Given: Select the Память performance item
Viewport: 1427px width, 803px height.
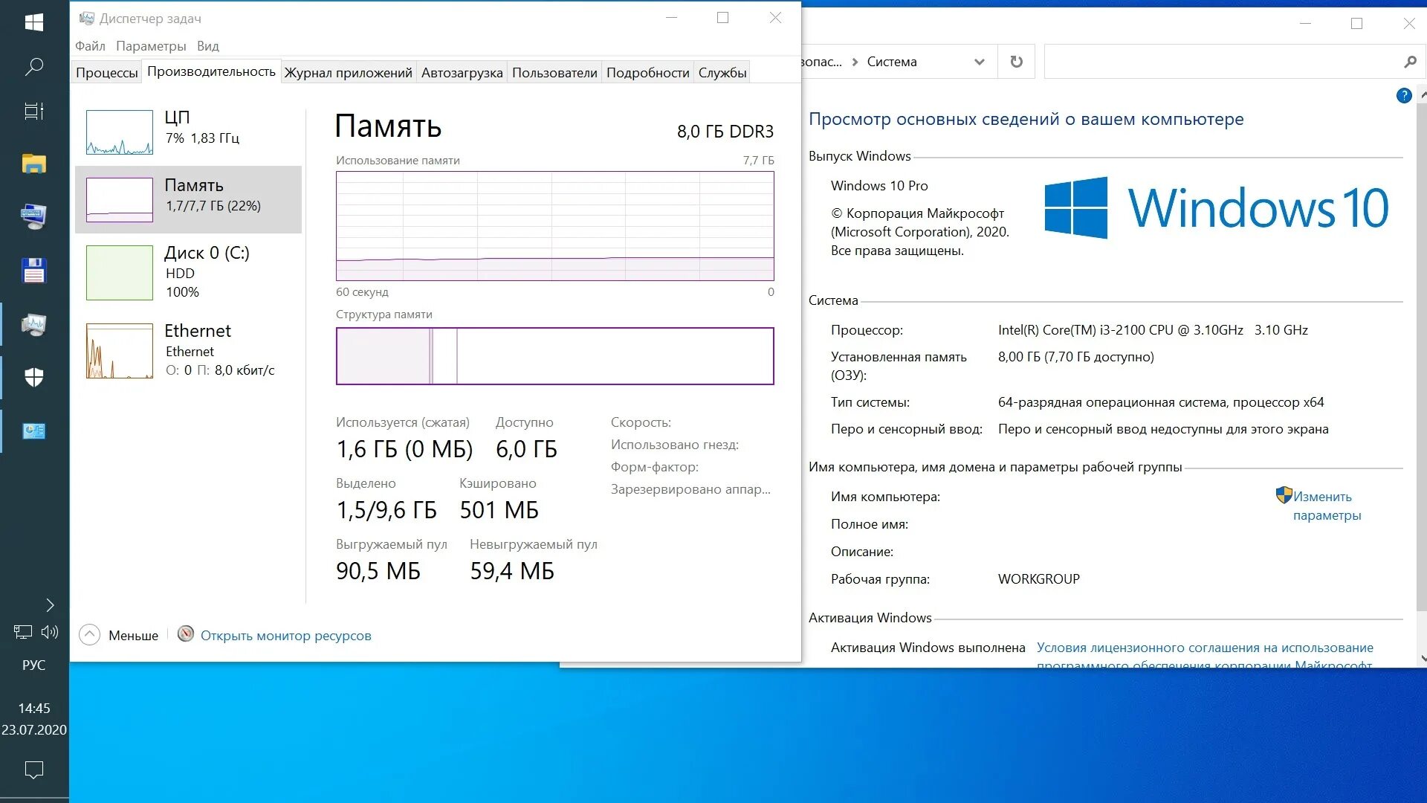Looking at the screenshot, I should (188, 199).
